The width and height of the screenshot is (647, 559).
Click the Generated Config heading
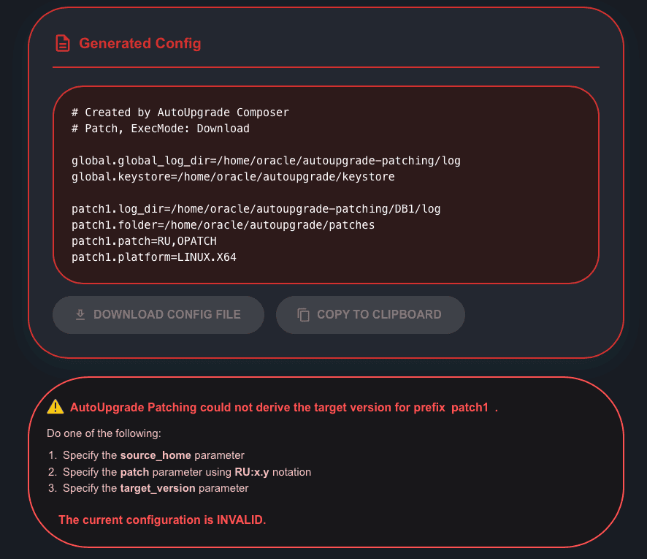click(139, 43)
